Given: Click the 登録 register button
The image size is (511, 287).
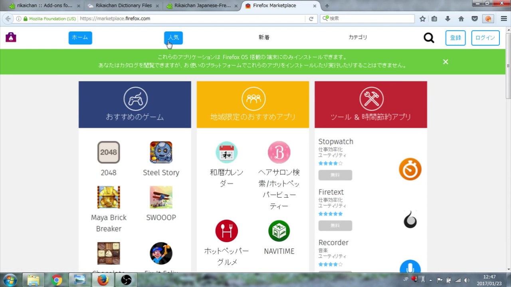Looking at the screenshot, I should tap(456, 38).
